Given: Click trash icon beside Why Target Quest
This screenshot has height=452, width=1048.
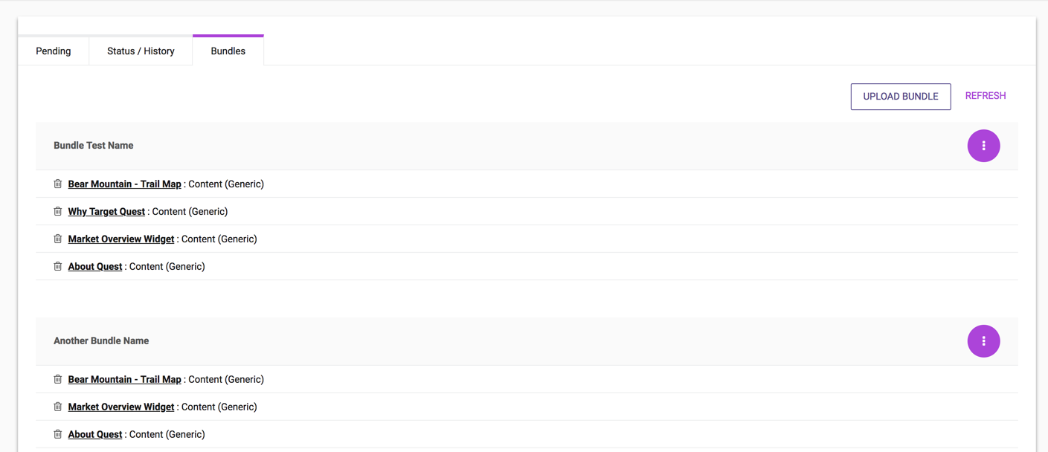Looking at the screenshot, I should click(x=57, y=211).
